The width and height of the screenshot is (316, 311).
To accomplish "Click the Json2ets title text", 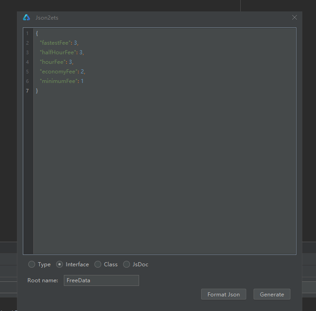I will pyautogui.click(x=47, y=18).
